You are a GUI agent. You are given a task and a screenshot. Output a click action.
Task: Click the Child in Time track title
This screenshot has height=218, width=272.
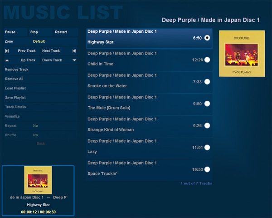click(x=100, y=64)
